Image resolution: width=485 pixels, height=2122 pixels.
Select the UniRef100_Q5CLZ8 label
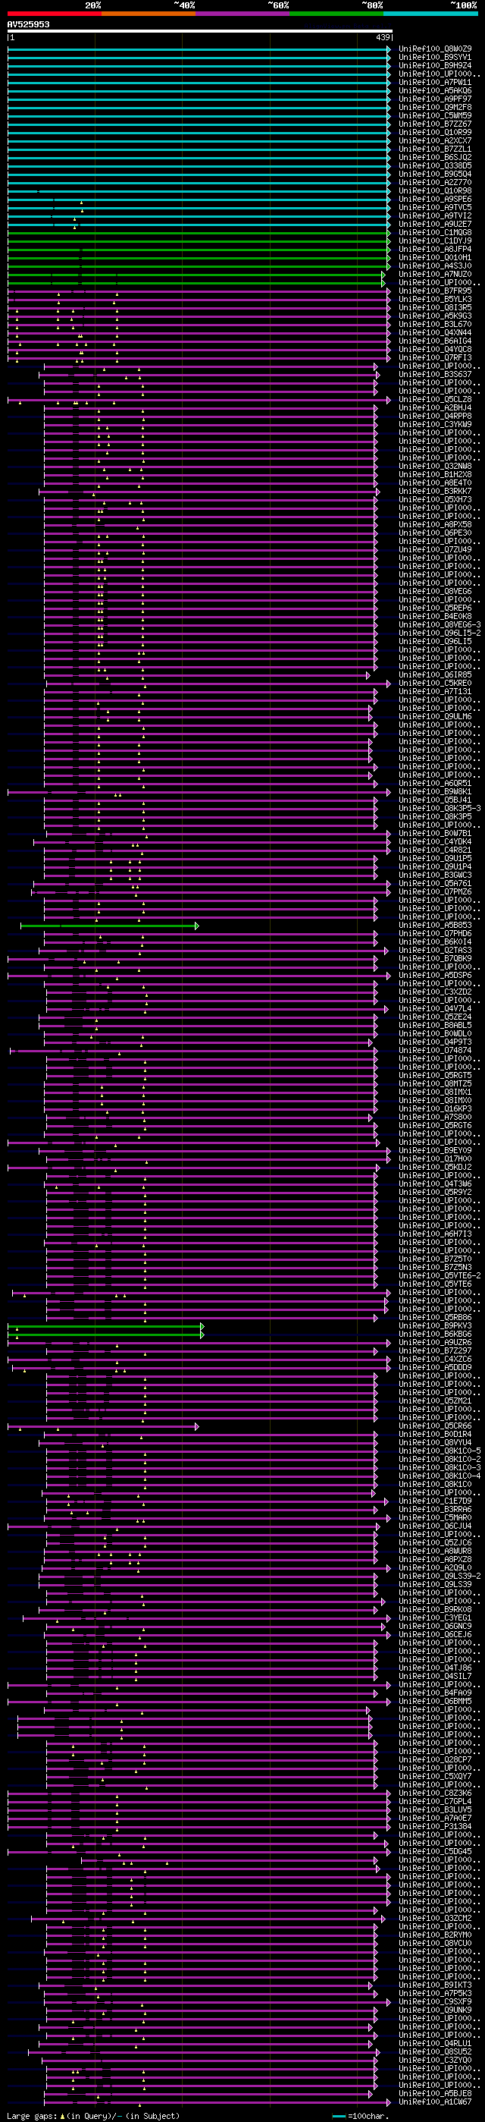tap(436, 400)
